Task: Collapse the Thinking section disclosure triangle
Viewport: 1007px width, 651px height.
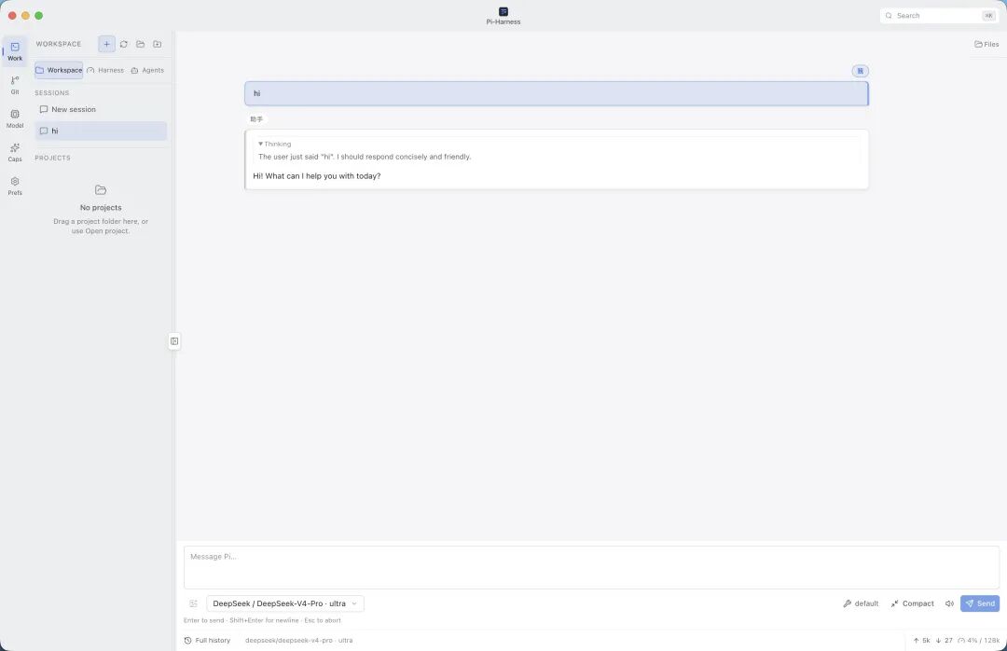Action: (260, 144)
